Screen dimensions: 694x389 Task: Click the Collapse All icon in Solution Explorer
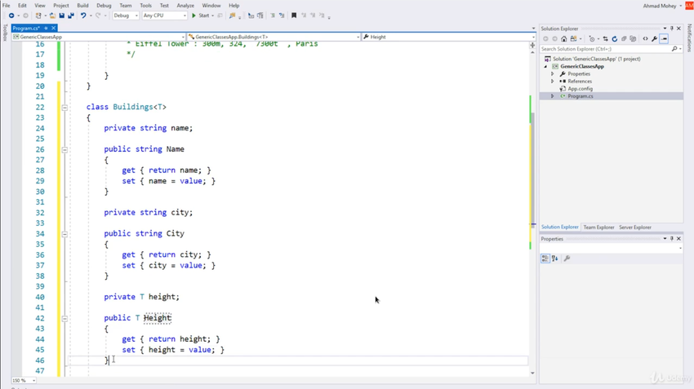point(624,39)
